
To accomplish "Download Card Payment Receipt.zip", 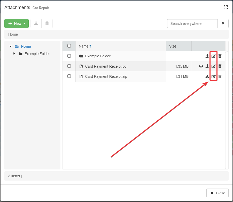I will click(207, 76).
